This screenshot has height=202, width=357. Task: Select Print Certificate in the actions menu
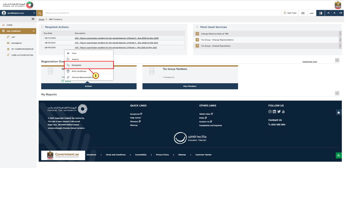[x=89, y=71]
